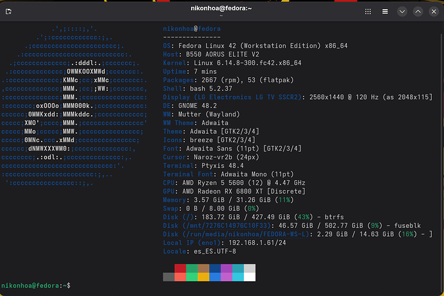Minimize the terminal with the down chevron
The height and width of the screenshot is (296, 444).
click(x=402, y=12)
